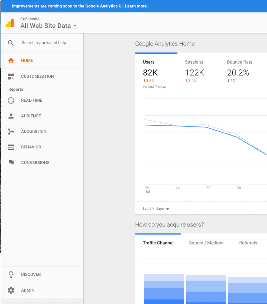Open the Last 7 days date dropdown

coord(156,208)
